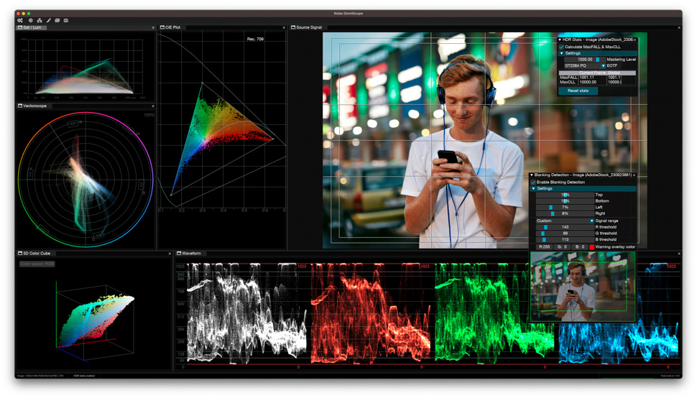Open settings via the gear toolbar icon

[x=30, y=20]
